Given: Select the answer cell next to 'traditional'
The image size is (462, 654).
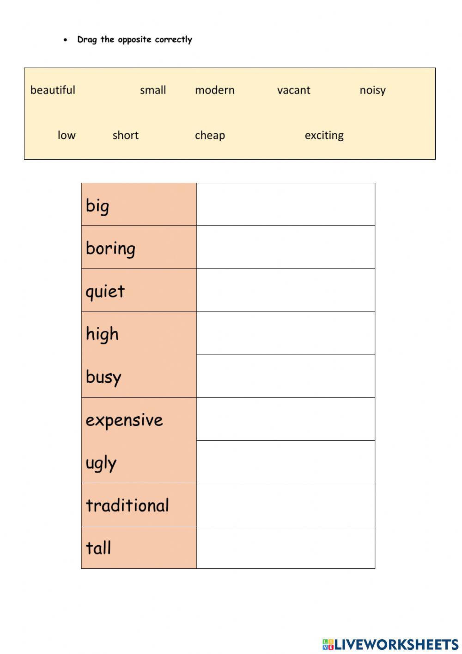Looking at the screenshot, I should tap(286, 505).
